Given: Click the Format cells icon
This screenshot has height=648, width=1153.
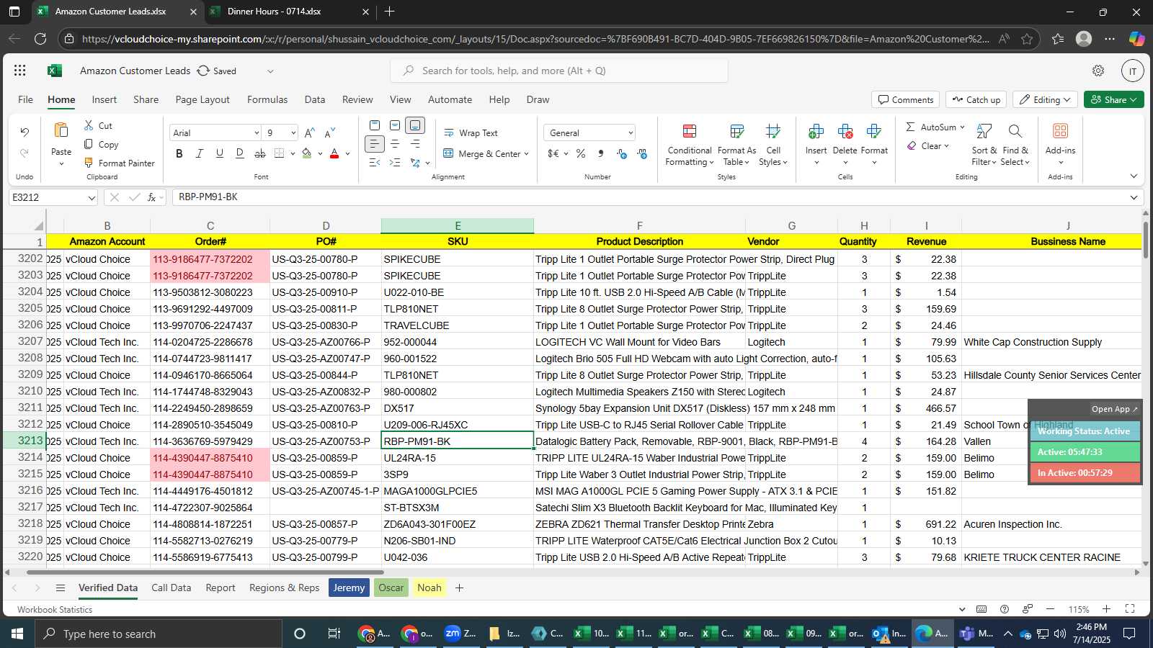Looking at the screenshot, I should pyautogui.click(x=874, y=131).
